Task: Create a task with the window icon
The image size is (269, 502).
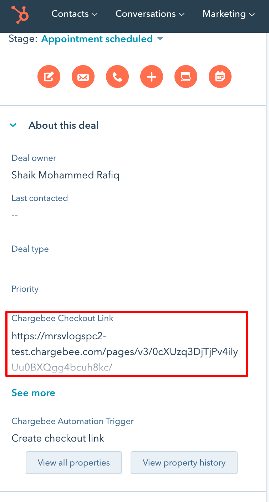Action: [x=186, y=77]
